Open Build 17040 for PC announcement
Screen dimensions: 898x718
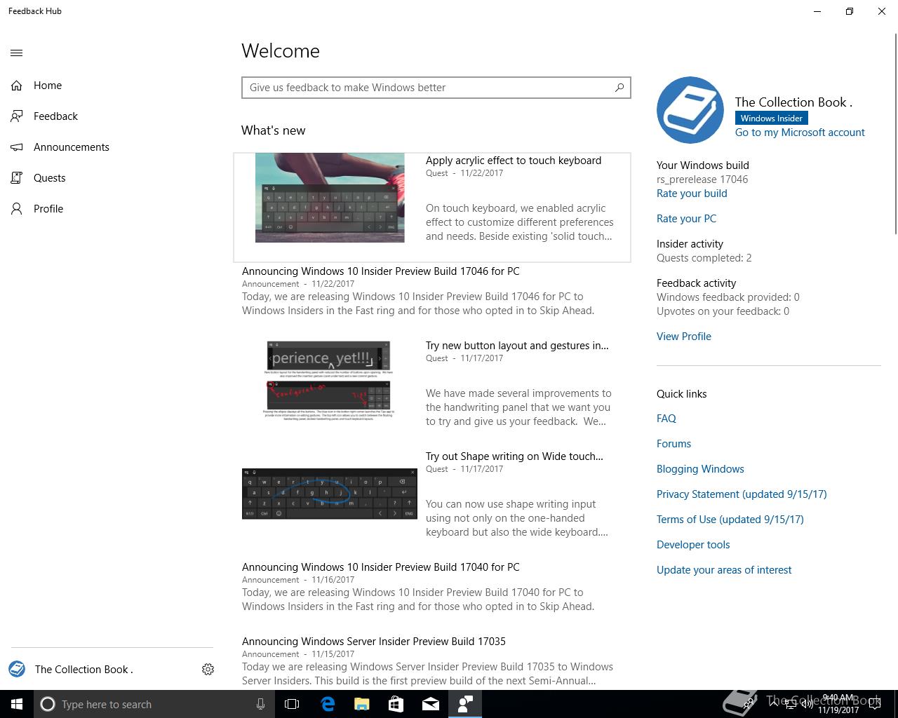click(381, 567)
